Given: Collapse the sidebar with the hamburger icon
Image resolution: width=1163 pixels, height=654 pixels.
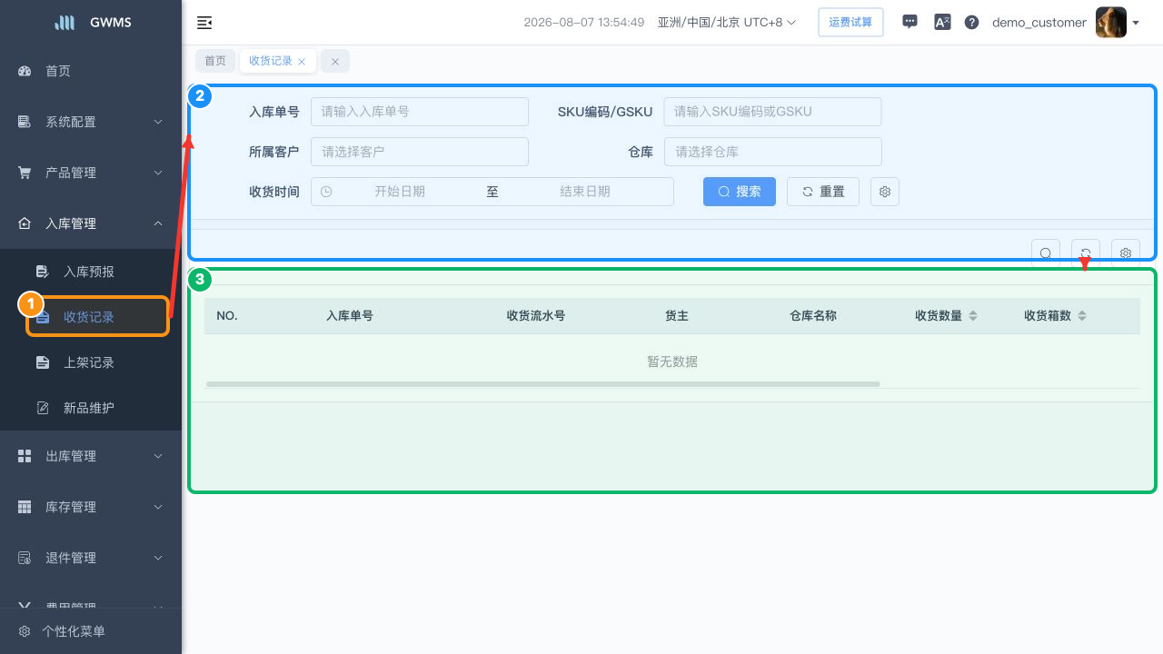Looking at the screenshot, I should pos(204,23).
